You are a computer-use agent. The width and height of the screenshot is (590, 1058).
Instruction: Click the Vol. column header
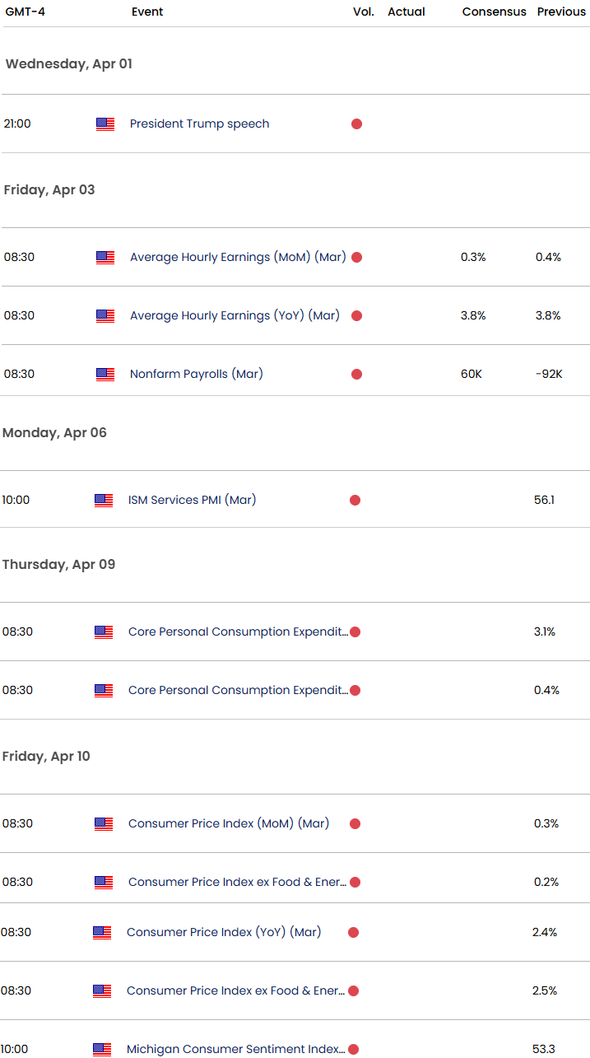click(363, 12)
